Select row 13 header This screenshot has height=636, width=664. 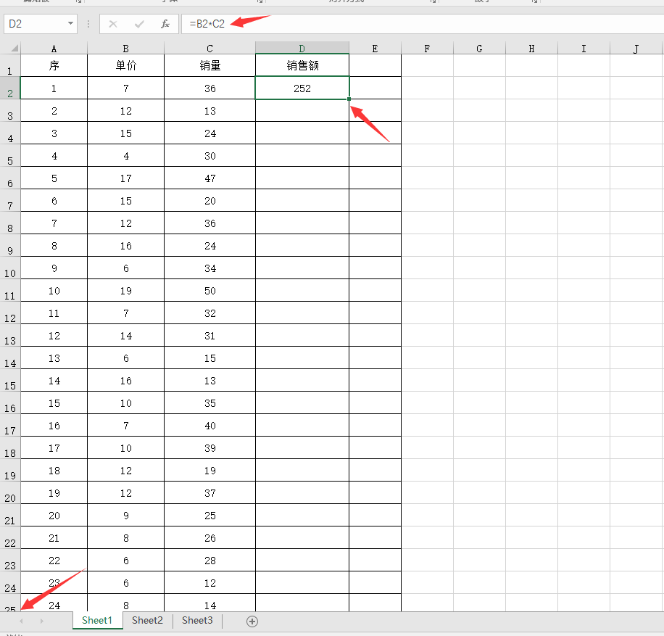coord(9,335)
